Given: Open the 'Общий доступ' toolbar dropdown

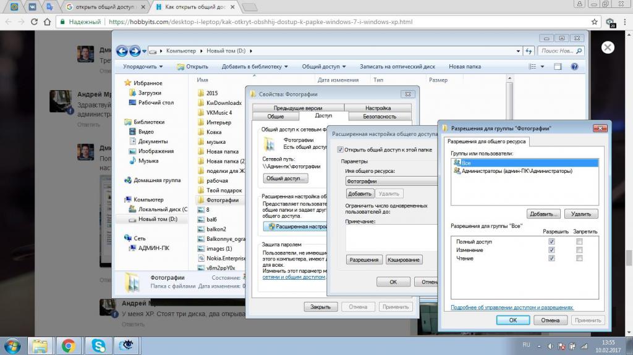Looking at the screenshot, I should [x=324, y=67].
